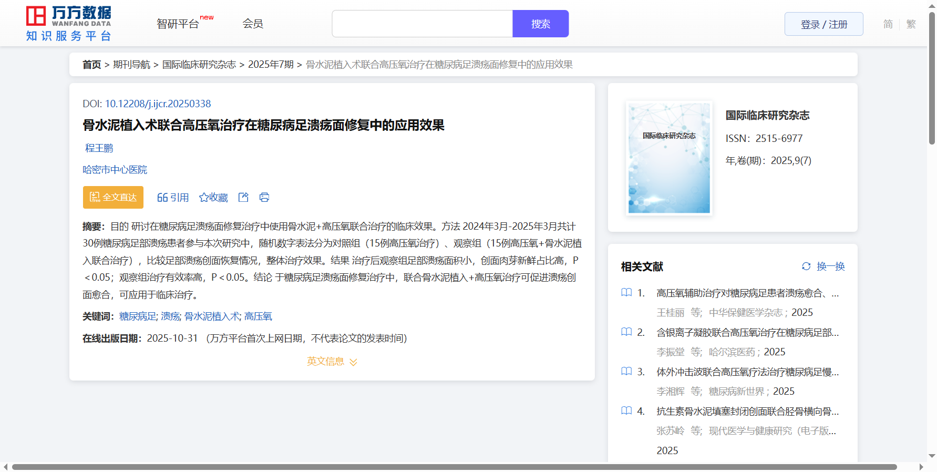This screenshot has width=937, height=472.
Task: Click the 收藏 star icon
Action: (x=204, y=198)
